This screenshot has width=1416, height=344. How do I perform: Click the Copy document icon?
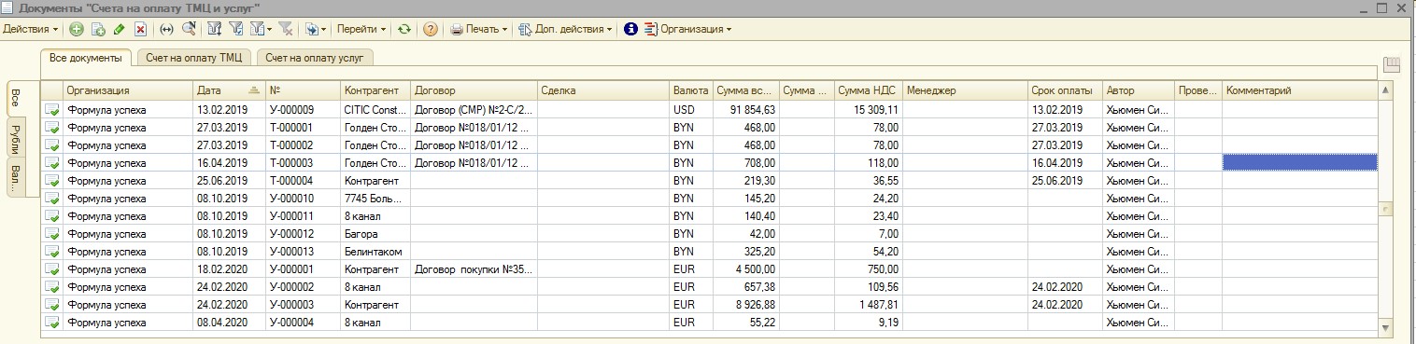pyautogui.click(x=97, y=29)
